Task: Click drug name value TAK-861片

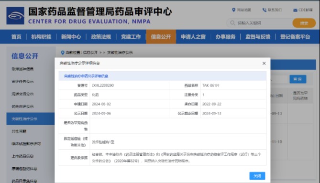Action: coord(211,86)
